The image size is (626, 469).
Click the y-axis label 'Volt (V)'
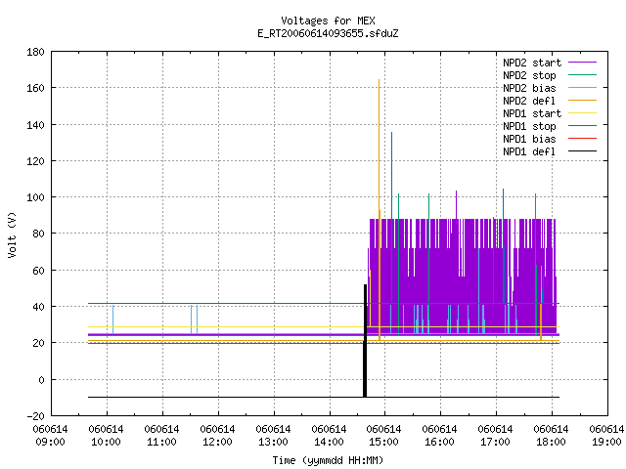[13, 234]
